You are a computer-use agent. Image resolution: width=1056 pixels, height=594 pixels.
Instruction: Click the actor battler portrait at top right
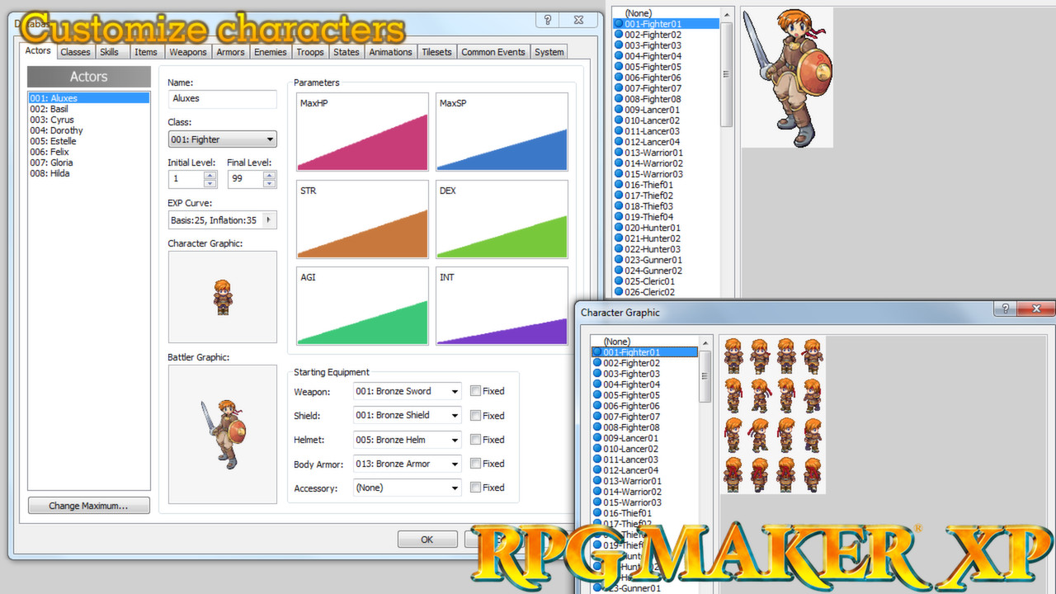pos(786,78)
